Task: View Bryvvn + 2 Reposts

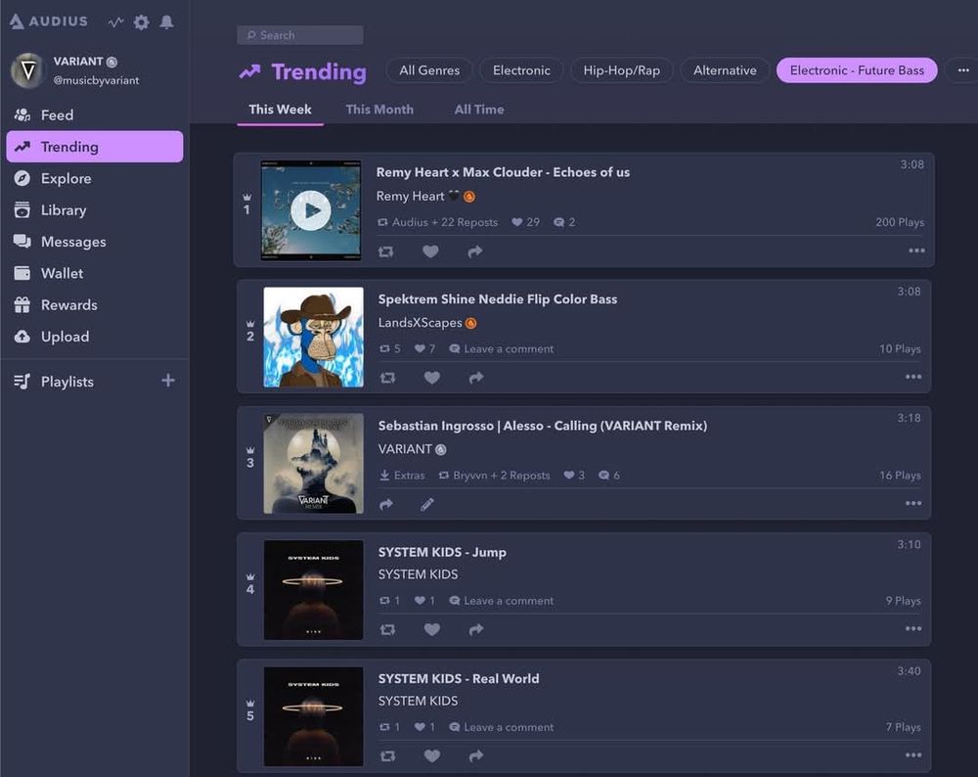Action: 495,476
